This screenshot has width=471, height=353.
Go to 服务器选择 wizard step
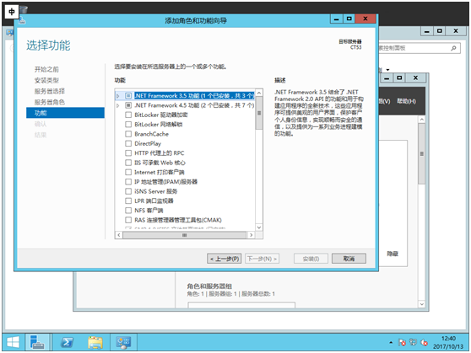click(50, 91)
